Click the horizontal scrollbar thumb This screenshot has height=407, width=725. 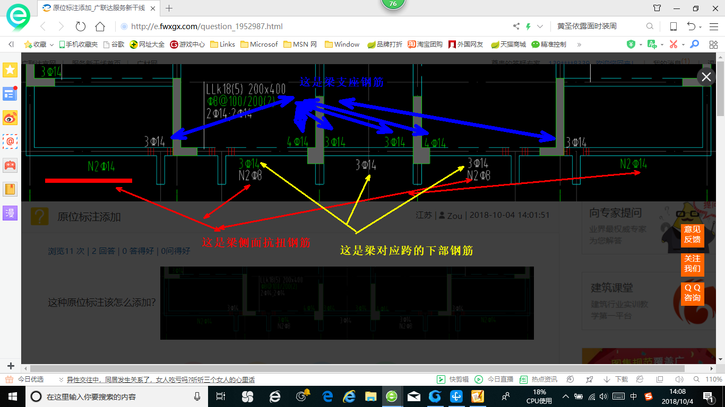point(357,368)
